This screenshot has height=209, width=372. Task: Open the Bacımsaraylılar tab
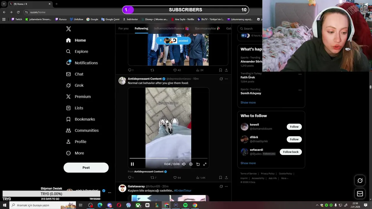[x=207, y=28]
